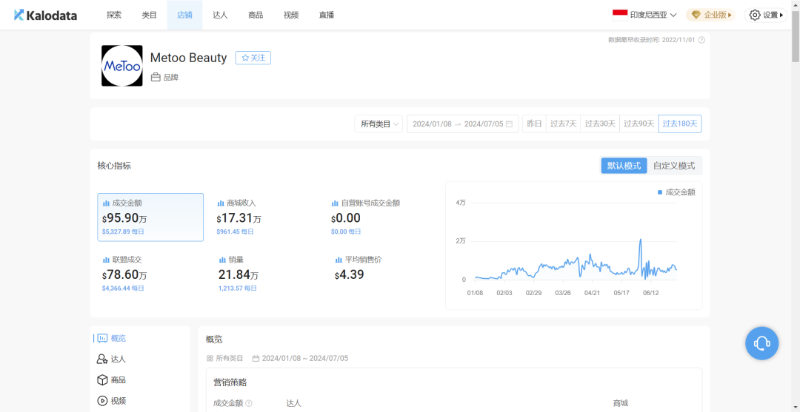Screen dimensions: 800x412
Task: Open the 商品 sidebar section
Action: coord(110,379)
